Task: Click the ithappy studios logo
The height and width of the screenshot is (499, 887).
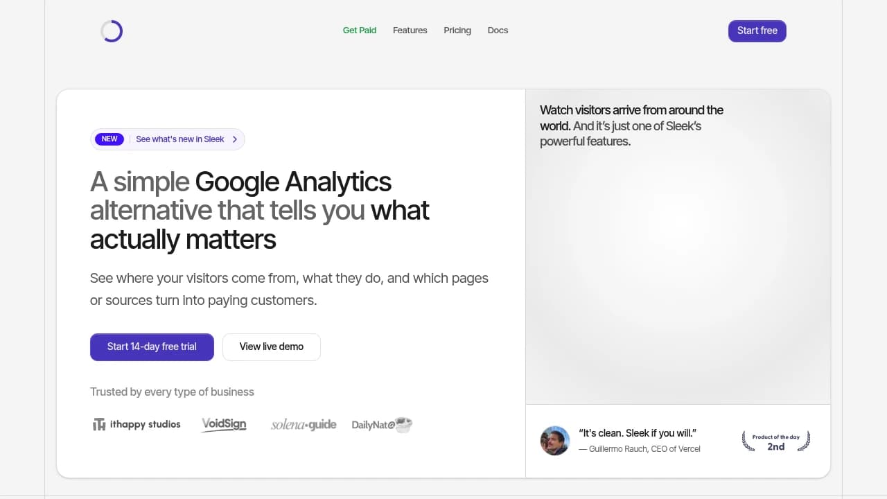Action: pyautogui.click(x=137, y=424)
